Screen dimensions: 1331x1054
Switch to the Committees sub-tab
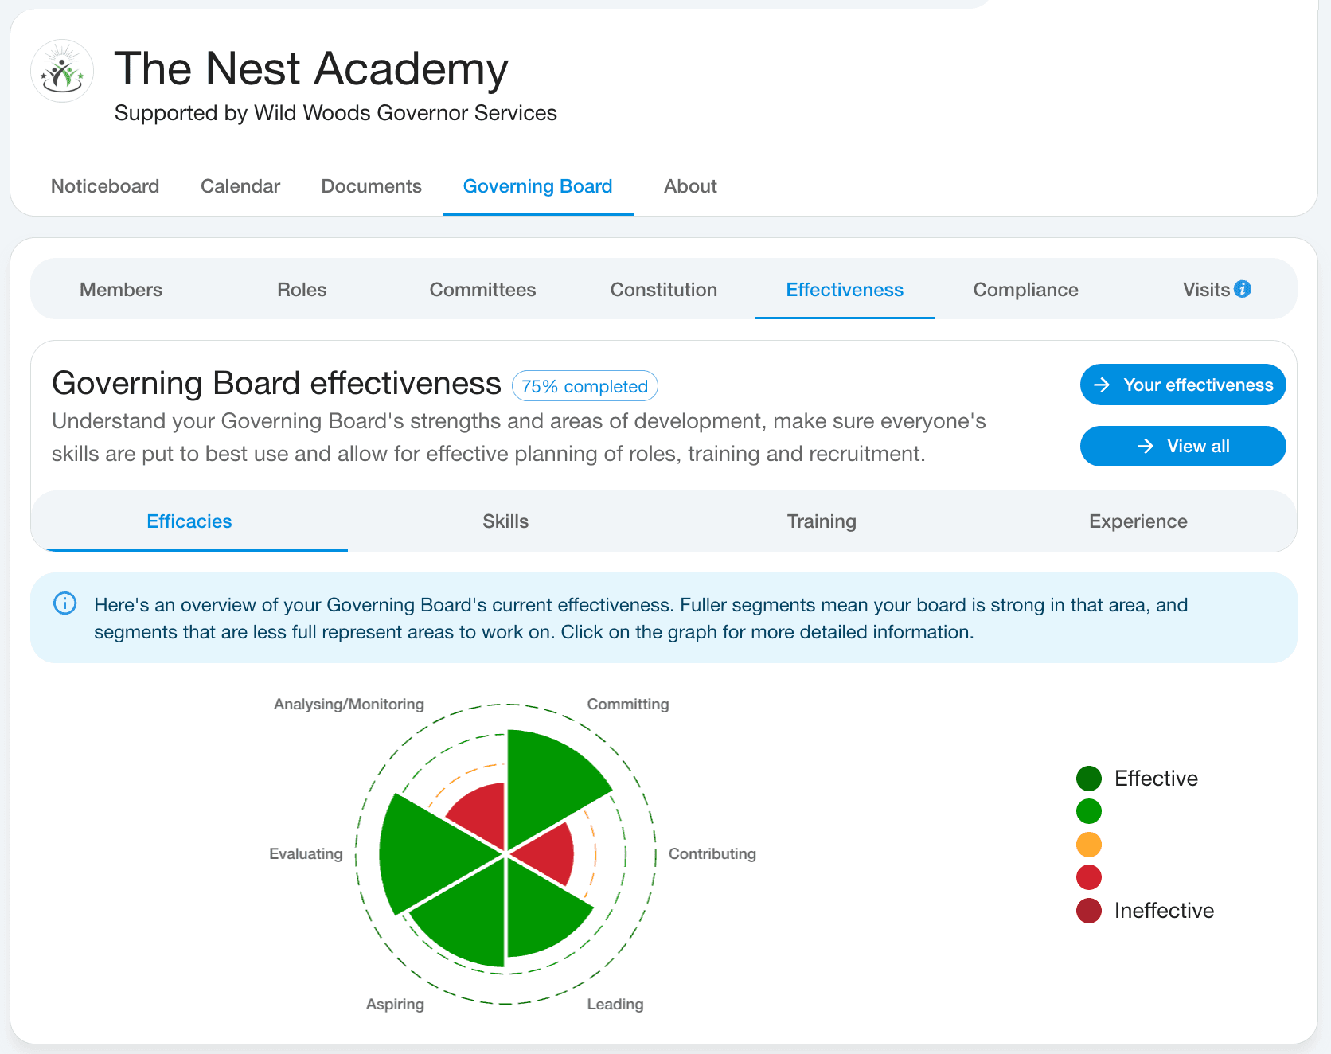point(482,290)
